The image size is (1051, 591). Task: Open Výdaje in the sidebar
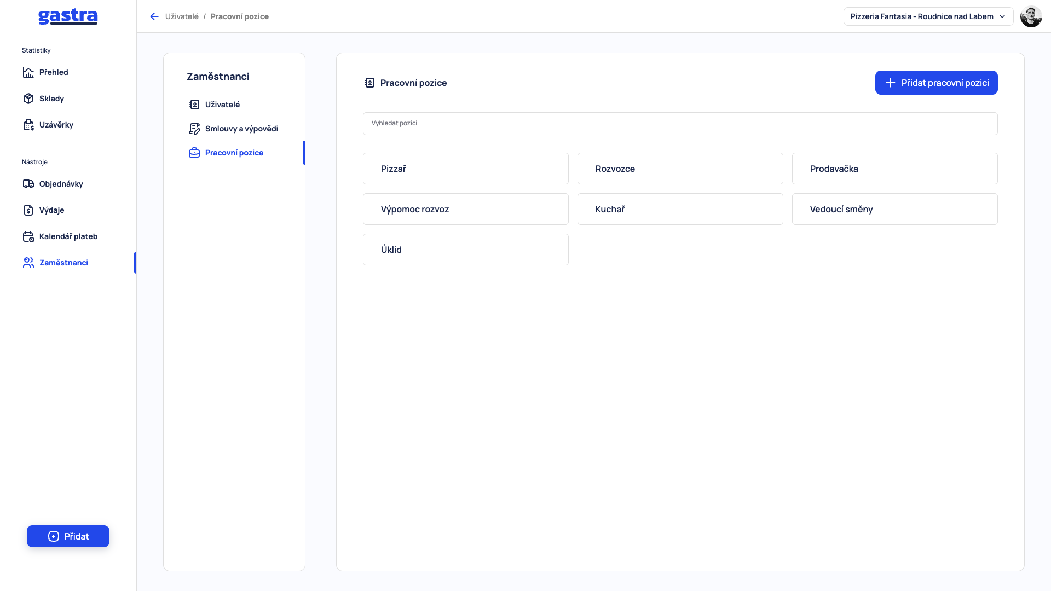click(51, 210)
